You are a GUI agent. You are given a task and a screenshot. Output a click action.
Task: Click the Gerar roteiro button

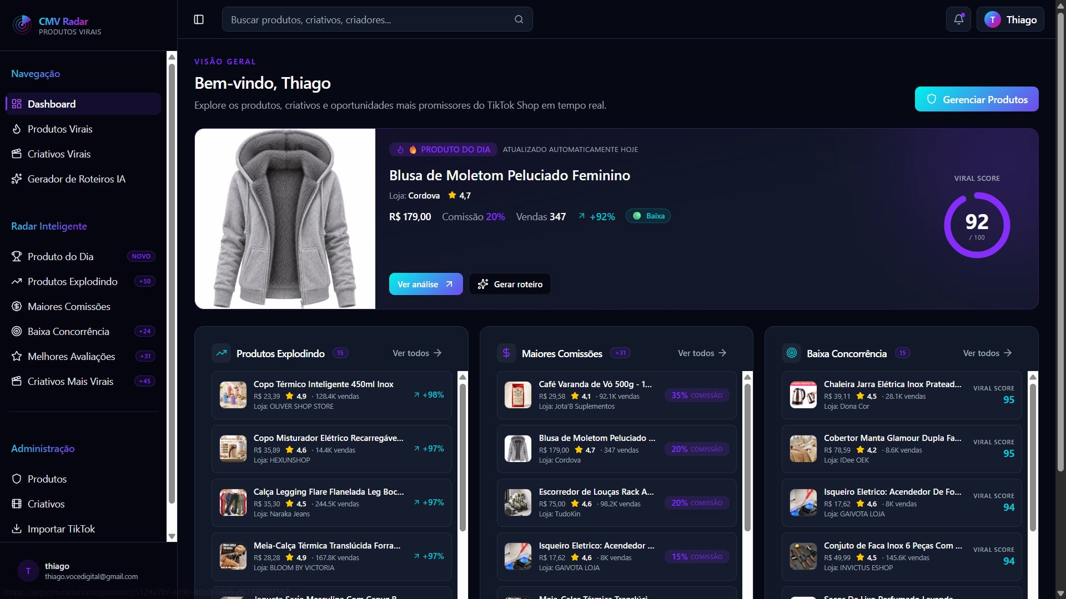(510, 284)
